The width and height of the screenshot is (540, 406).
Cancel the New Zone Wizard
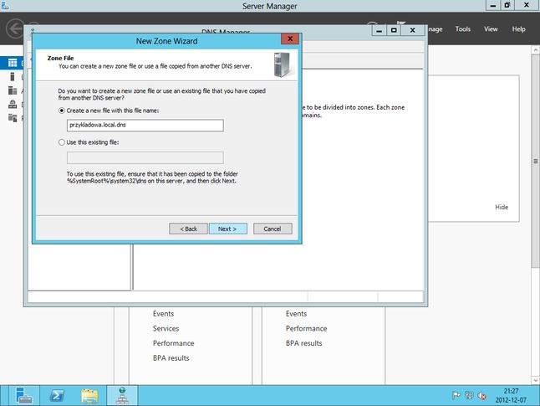coord(273,229)
